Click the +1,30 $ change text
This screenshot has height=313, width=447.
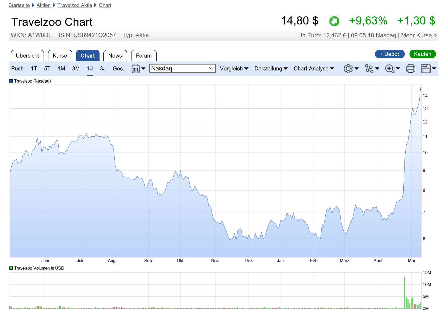[416, 21]
